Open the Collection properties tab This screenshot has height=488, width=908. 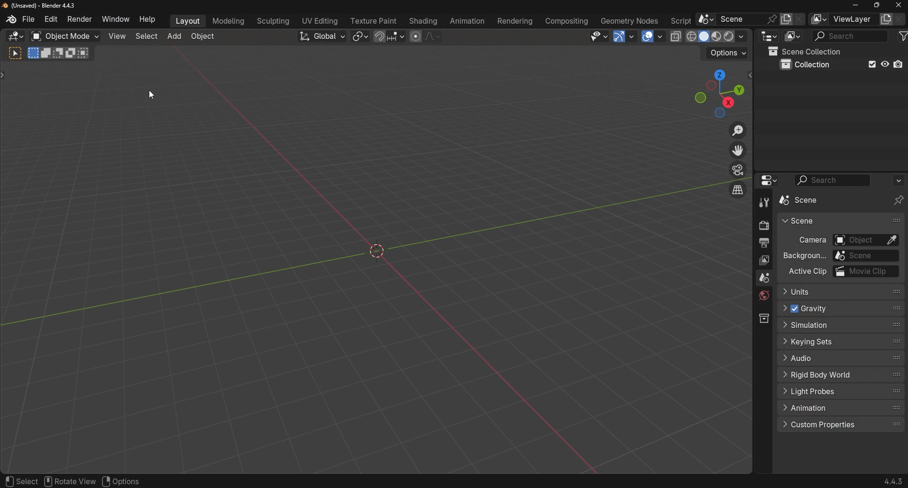764,319
